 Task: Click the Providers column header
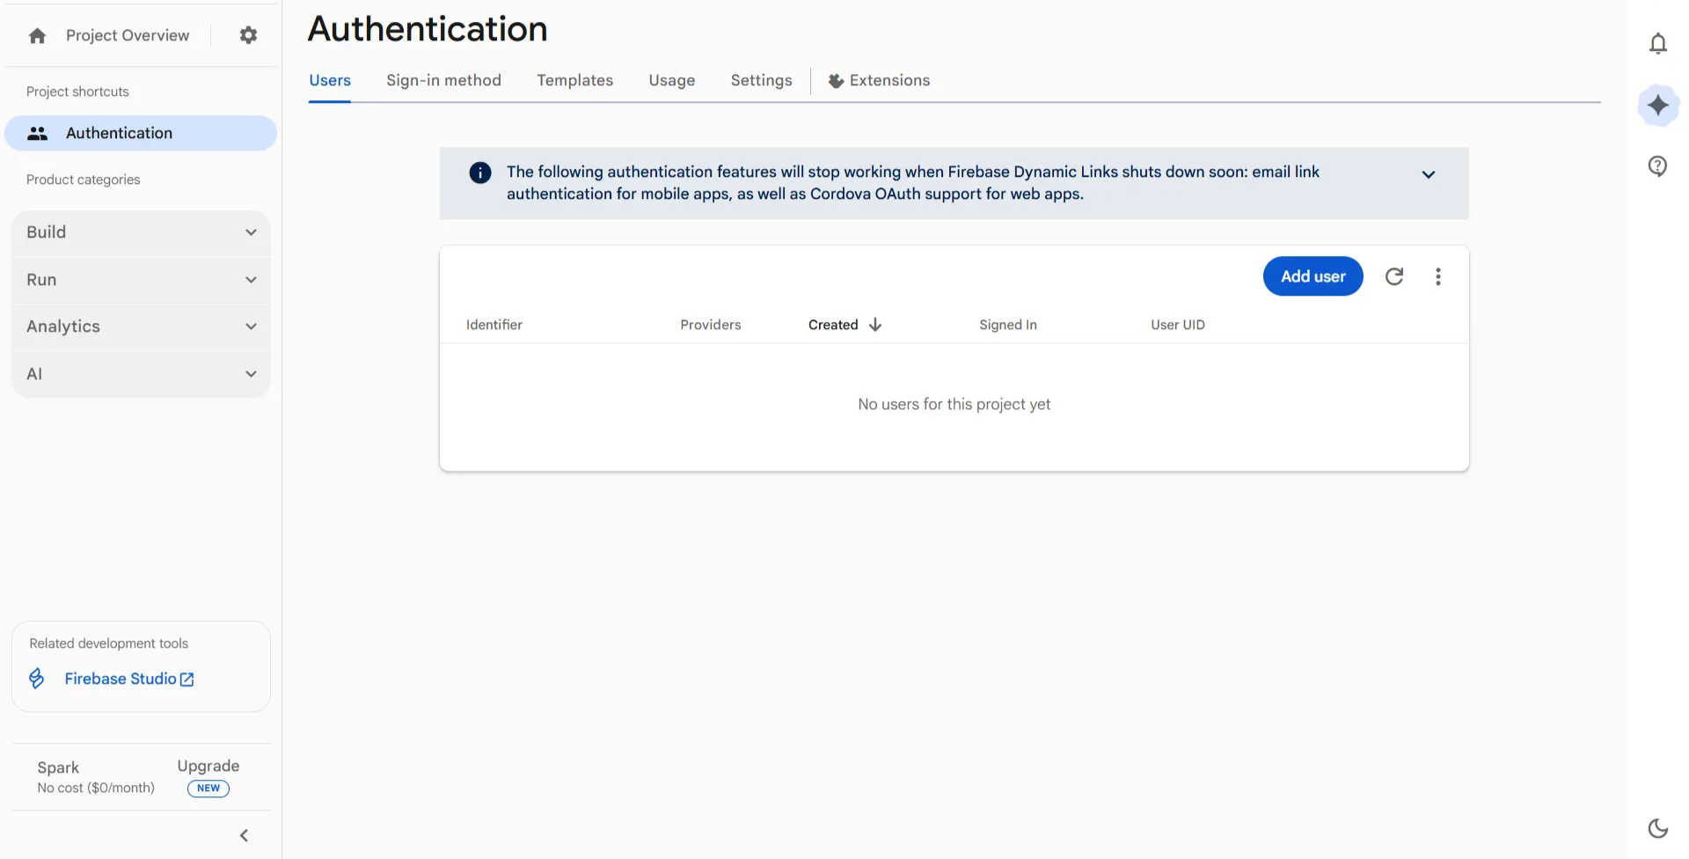[x=711, y=325]
